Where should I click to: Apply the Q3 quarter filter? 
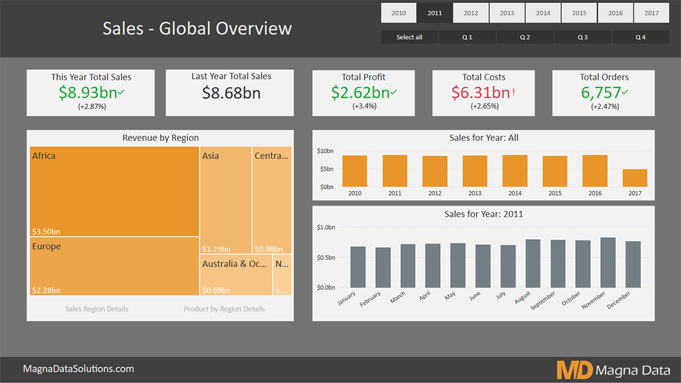point(582,37)
